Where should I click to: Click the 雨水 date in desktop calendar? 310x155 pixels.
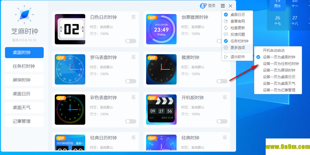(278, 5)
